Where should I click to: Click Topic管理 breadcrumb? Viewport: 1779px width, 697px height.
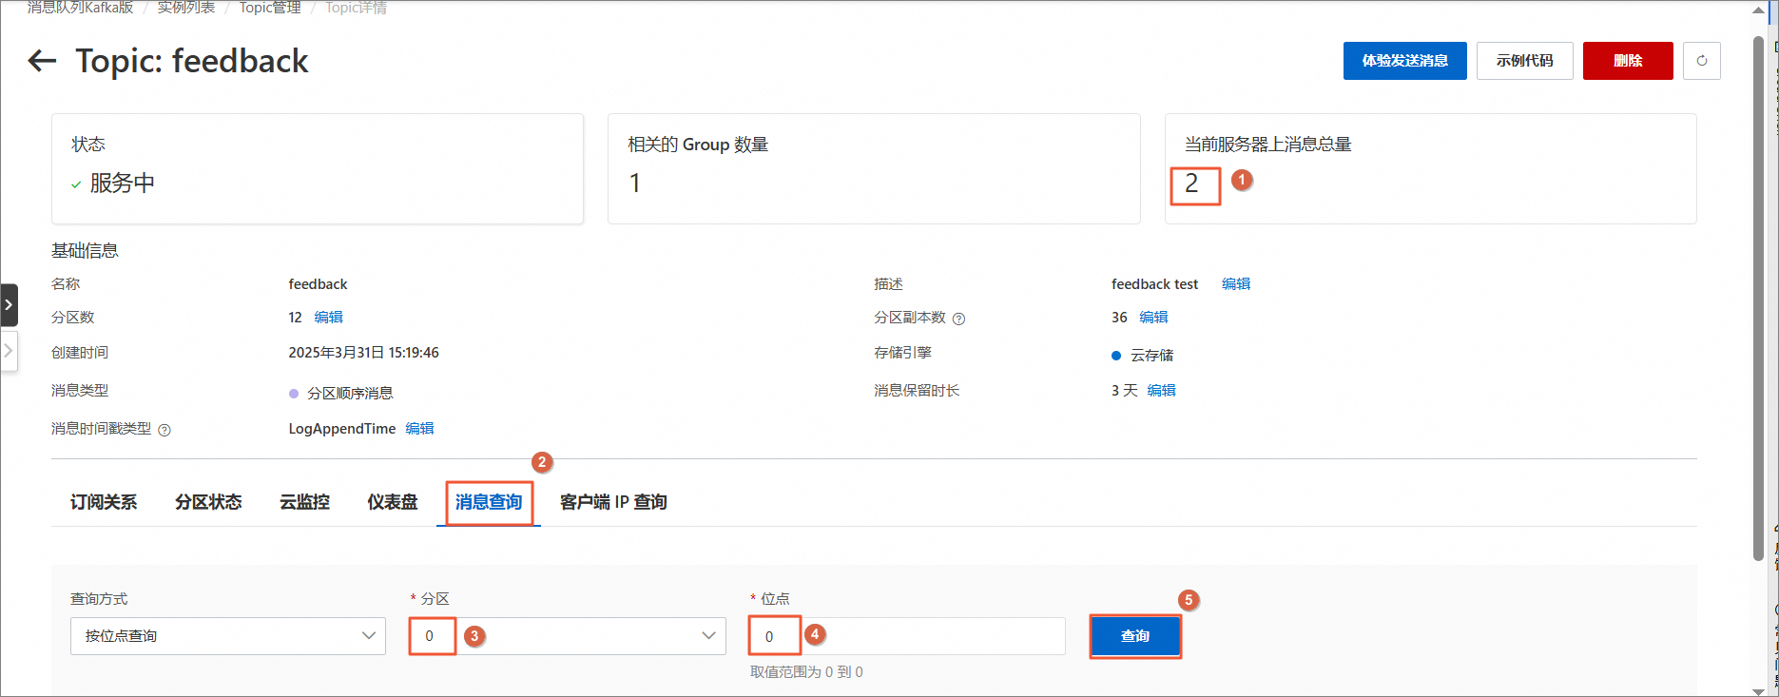pyautogui.click(x=270, y=8)
